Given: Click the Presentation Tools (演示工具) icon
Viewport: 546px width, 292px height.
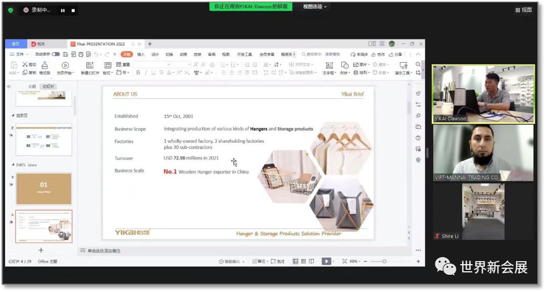Looking at the screenshot, I should [402, 67].
